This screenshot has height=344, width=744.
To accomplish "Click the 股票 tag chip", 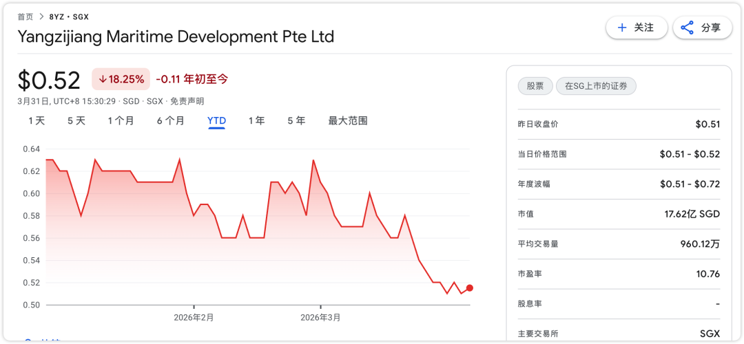I will [x=535, y=86].
